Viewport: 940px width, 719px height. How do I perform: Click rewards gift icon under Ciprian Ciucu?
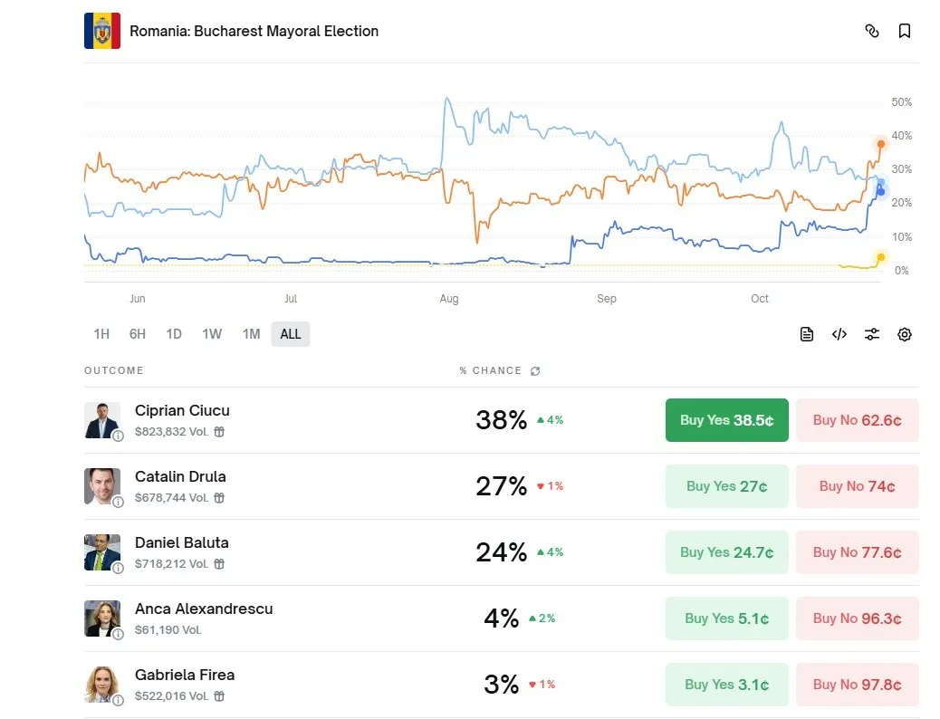tap(219, 432)
